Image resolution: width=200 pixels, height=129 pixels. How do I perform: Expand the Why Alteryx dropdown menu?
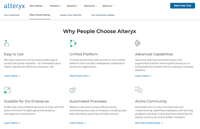point(37,6)
